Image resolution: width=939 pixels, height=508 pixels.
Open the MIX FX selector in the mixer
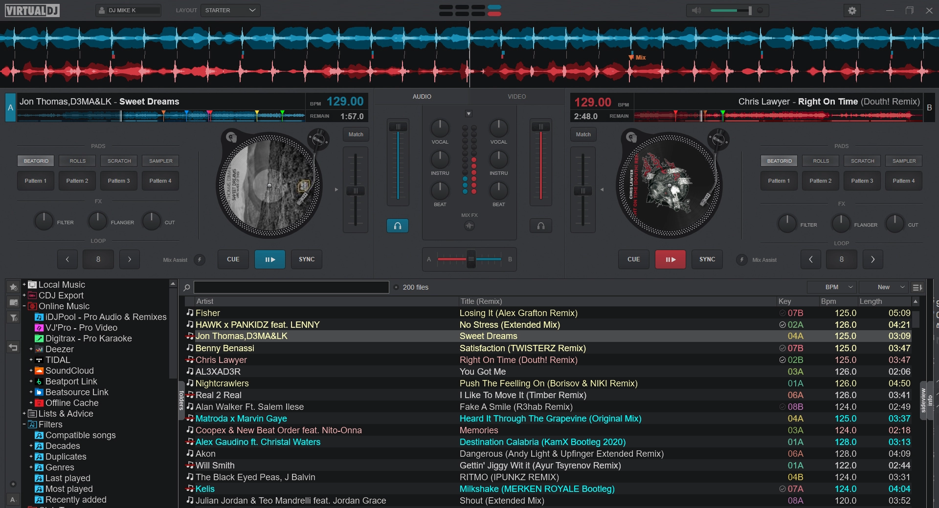(469, 226)
